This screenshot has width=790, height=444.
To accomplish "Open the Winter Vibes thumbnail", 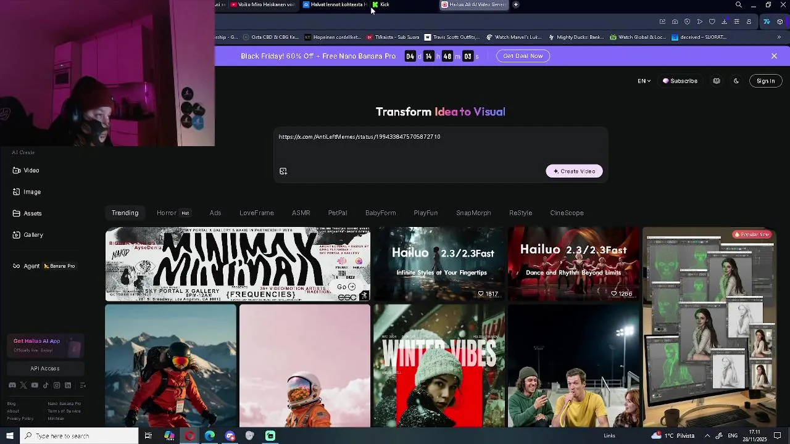I will 439,366.
